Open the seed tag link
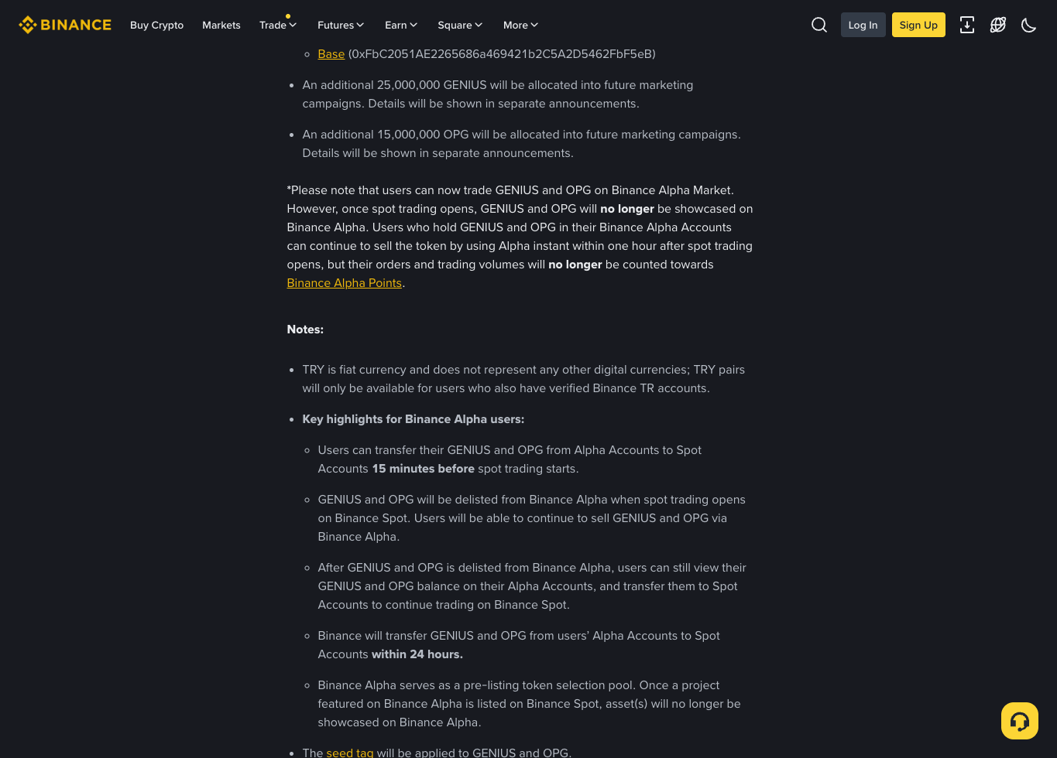This screenshot has width=1057, height=758. pos(350,753)
